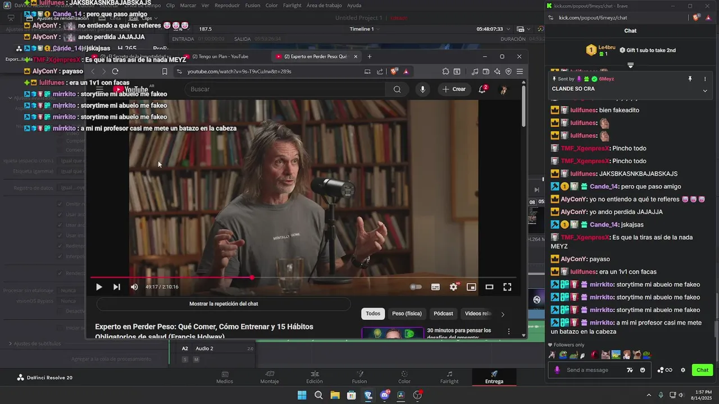Viewport: 719px width, 404px height.
Task: Open pinned message three-dot menu
Action: [x=706, y=79]
